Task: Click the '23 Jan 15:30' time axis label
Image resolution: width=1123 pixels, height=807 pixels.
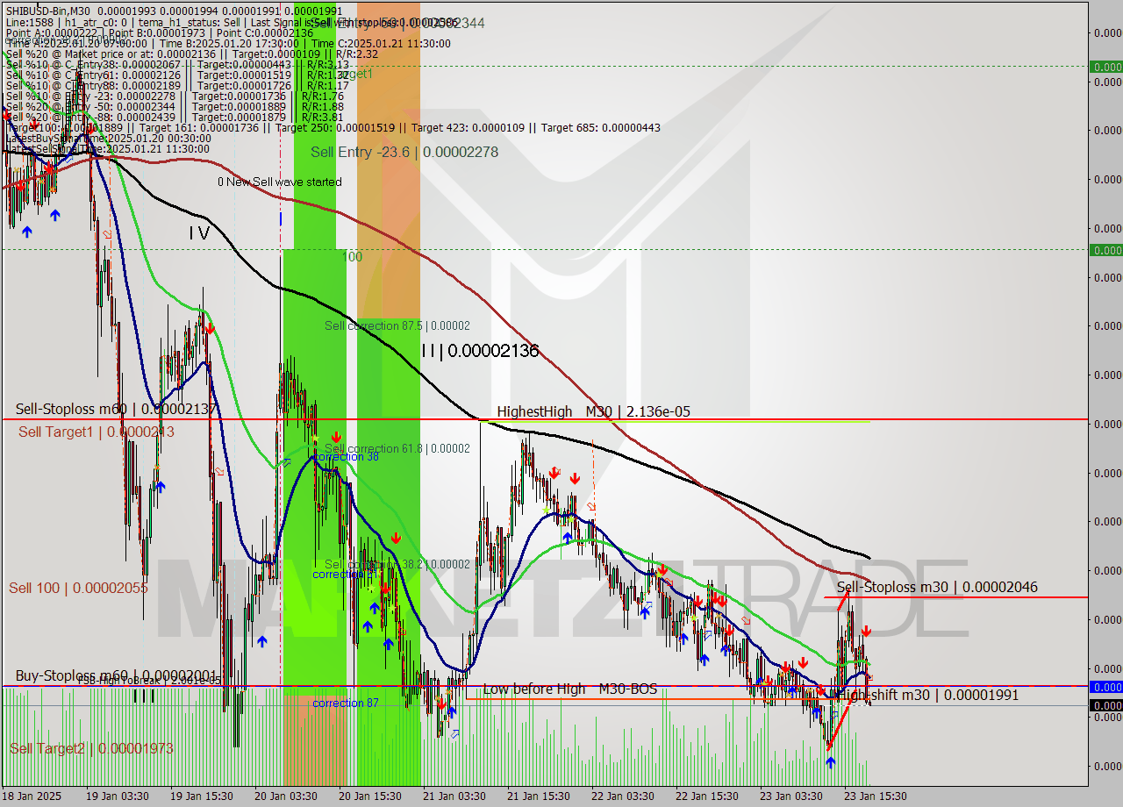Action: pyautogui.click(x=876, y=796)
